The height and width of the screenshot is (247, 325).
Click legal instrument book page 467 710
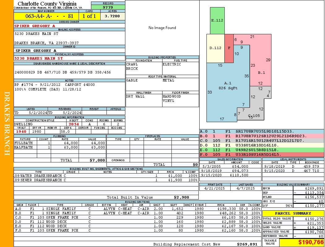tap(311, 171)
